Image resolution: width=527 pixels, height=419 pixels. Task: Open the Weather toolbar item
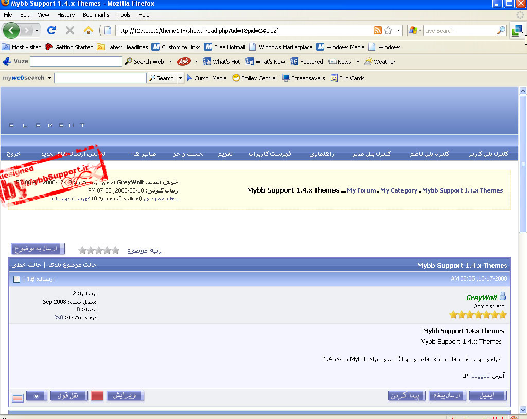(380, 62)
